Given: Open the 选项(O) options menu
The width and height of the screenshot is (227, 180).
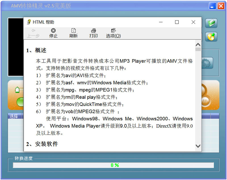Looking at the screenshot, I should point(113,33).
